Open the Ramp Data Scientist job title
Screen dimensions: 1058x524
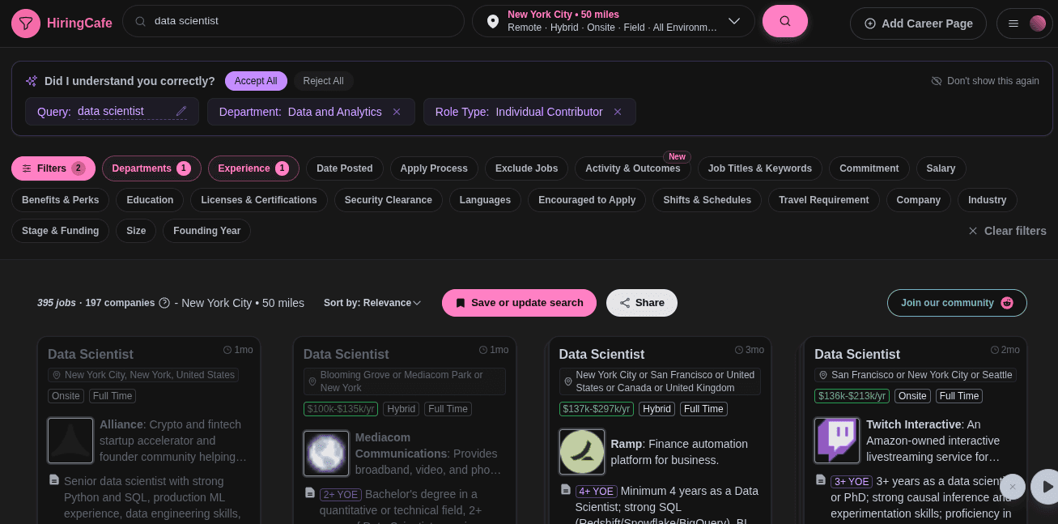pyautogui.click(x=601, y=354)
